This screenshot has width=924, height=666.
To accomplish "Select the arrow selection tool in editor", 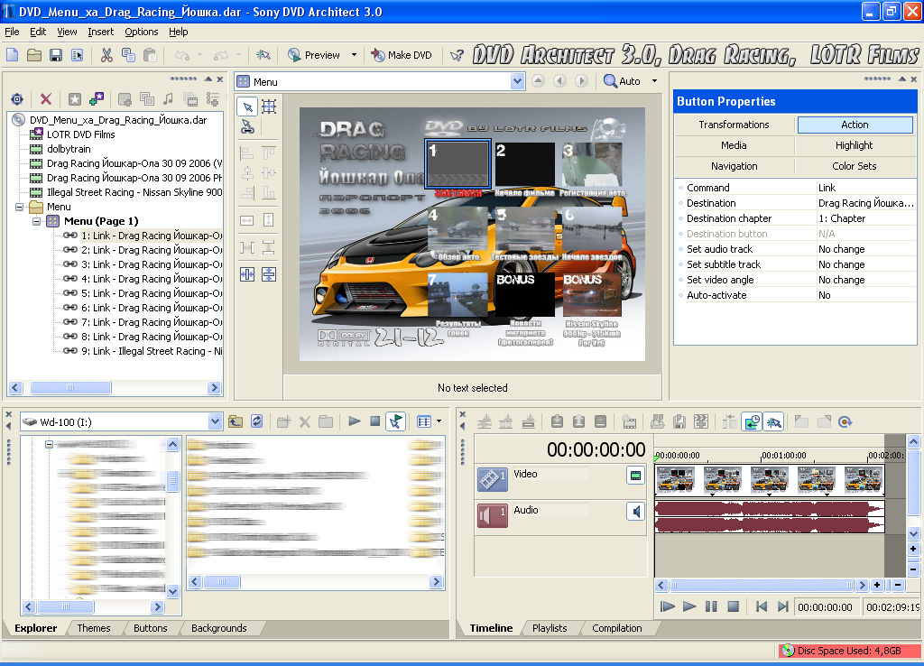I will [x=247, y=106].
